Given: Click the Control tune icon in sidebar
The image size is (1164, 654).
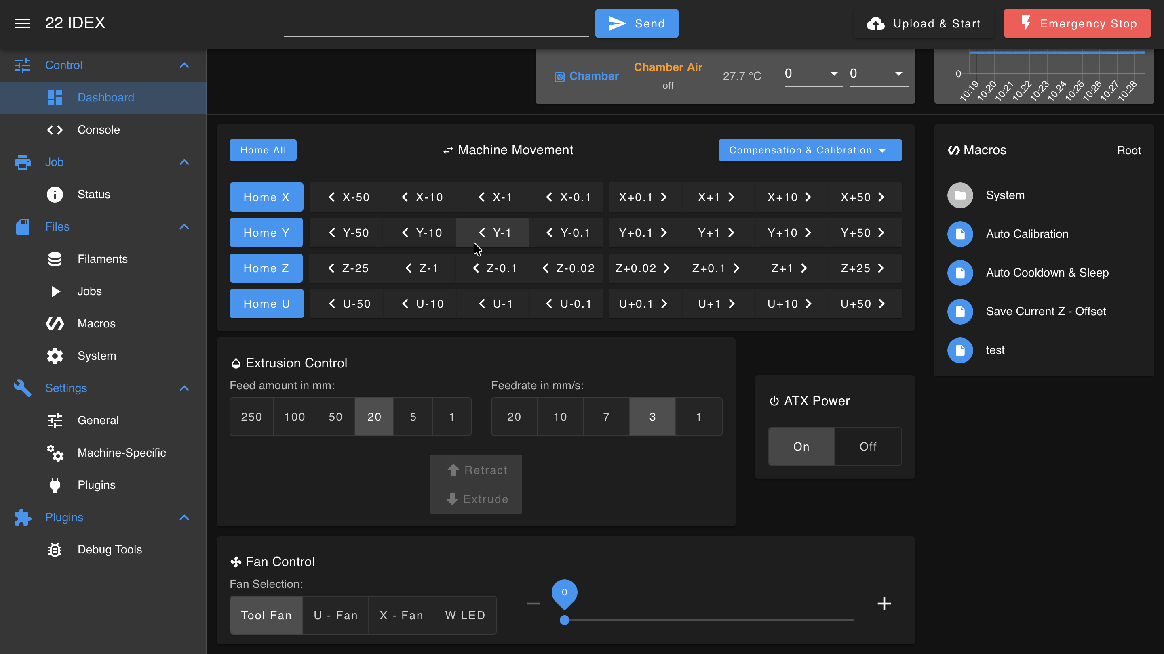Looking at the screenshot, I should pyautogui.click(x=23, y=65).
